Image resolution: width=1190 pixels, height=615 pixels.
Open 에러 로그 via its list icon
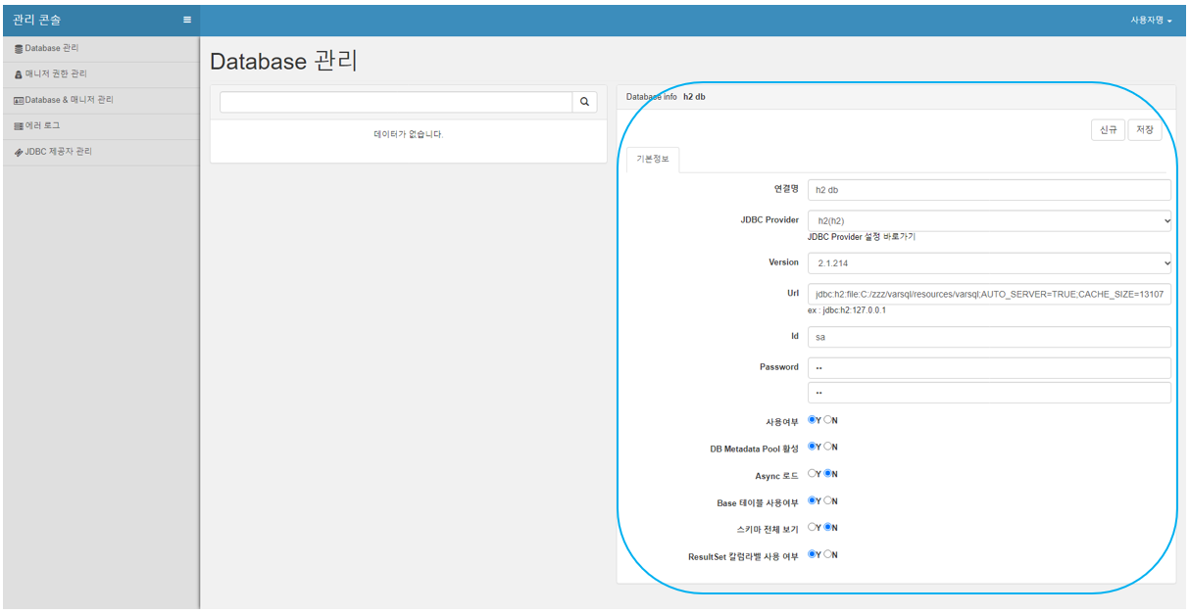pyautogui.click(x=19, y=126)
